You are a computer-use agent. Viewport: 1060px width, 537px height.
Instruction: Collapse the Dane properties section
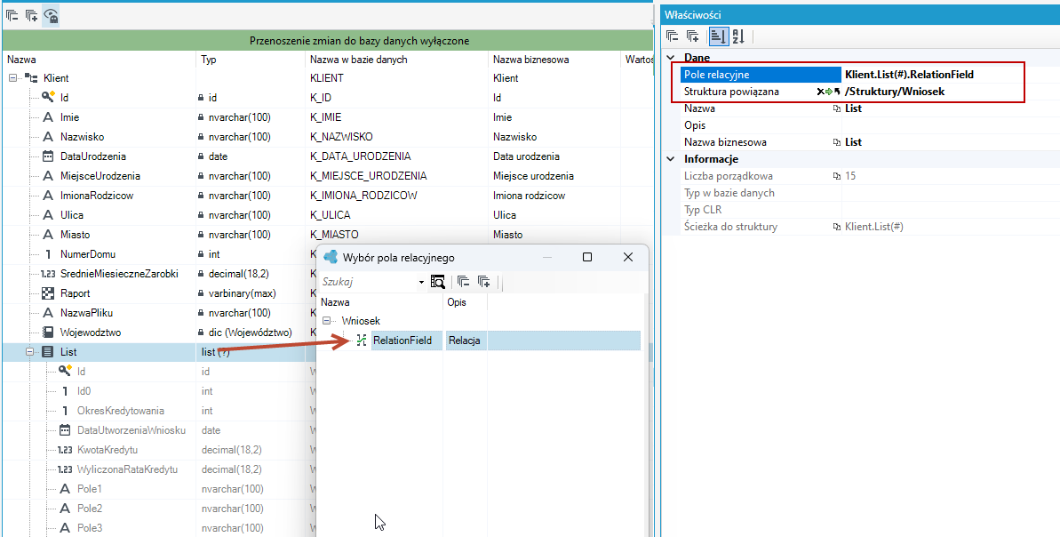671,58
